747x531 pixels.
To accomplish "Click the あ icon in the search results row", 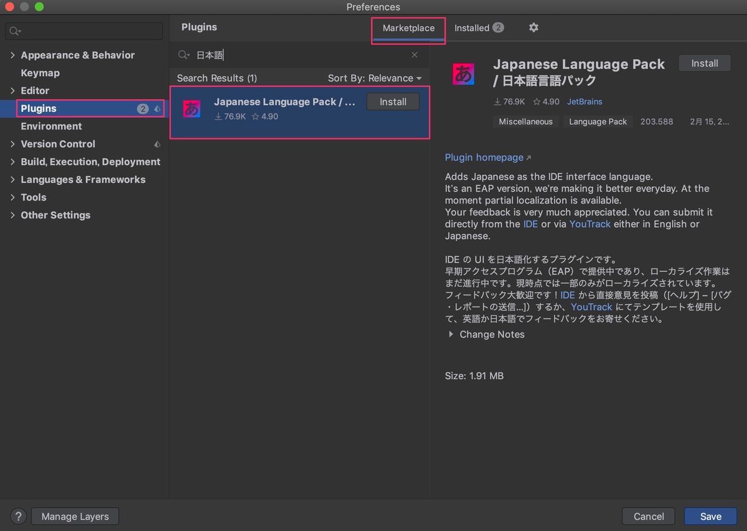I will tap(191, 108).
